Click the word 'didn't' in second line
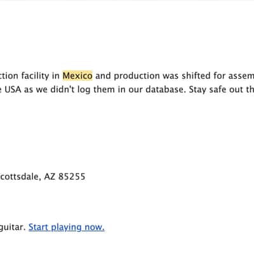This screenshot has width=254, height=254. click(63, 90)
